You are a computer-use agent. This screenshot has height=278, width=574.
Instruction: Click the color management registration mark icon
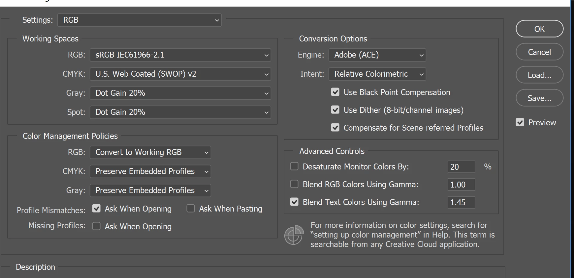coord(294,235)
